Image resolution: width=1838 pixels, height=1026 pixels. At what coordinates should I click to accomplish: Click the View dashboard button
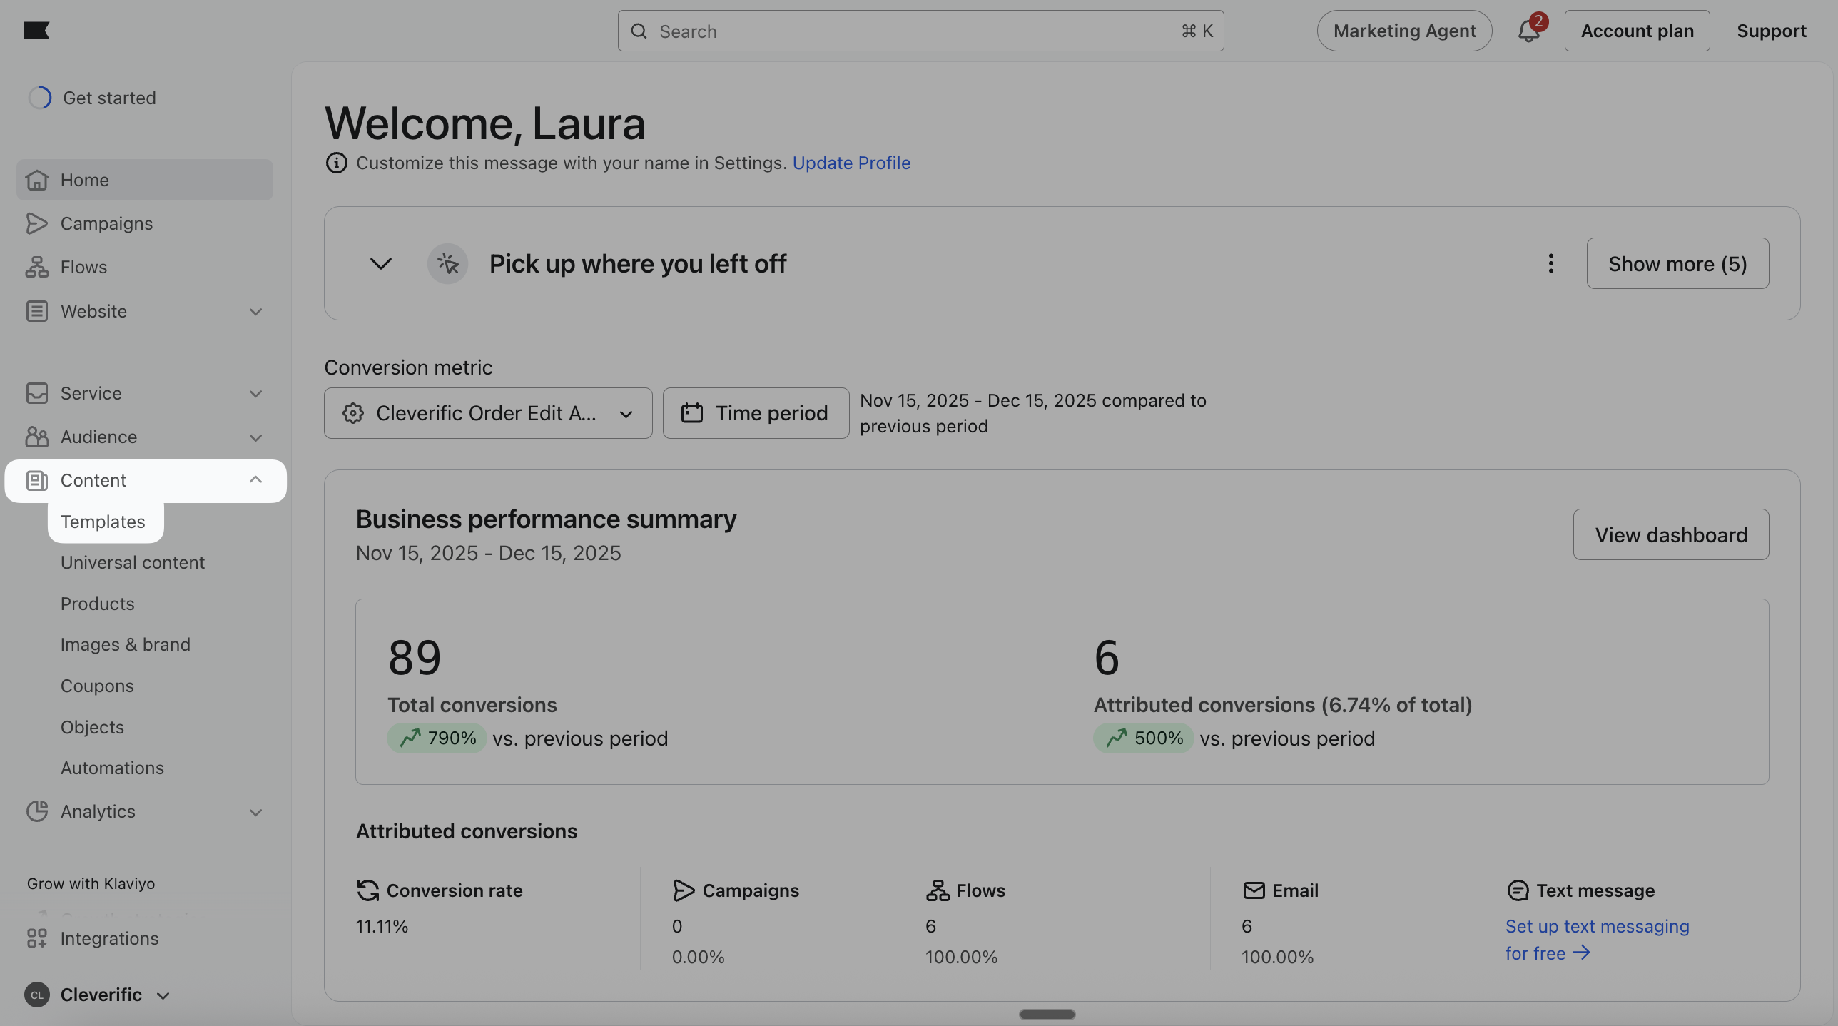[1670, 534]
